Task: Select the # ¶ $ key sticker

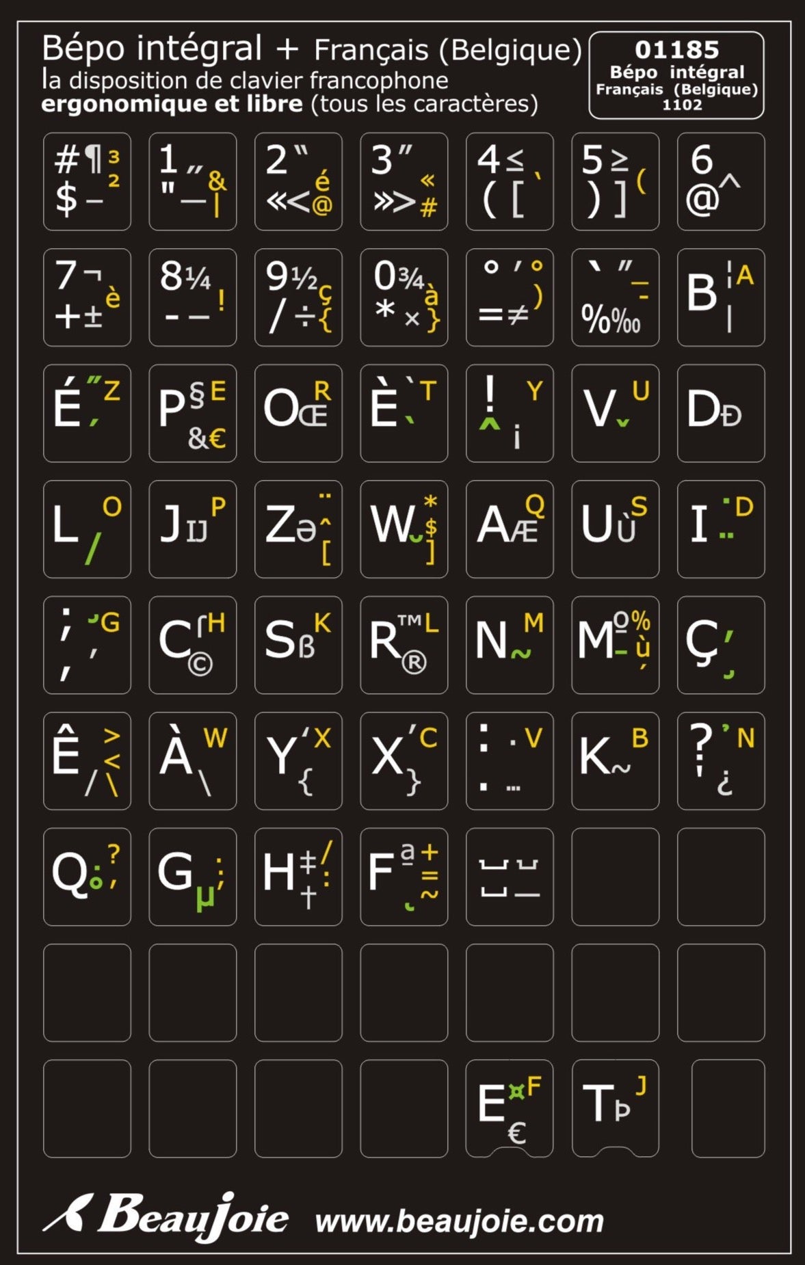Action: click(x=87, y=181)
